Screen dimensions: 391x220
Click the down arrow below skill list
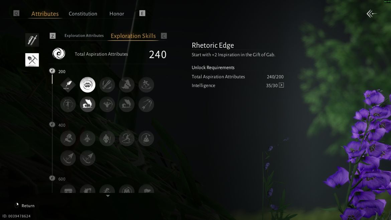coord(108,196)
